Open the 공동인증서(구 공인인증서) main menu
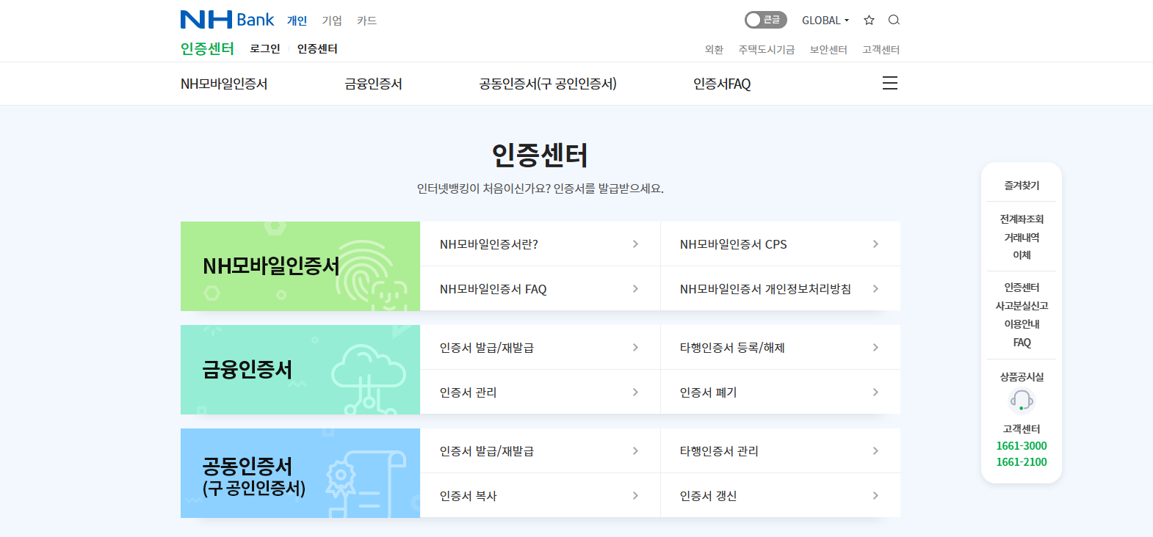This screenshot has width=1153, height=537. (x=548, y=84)
